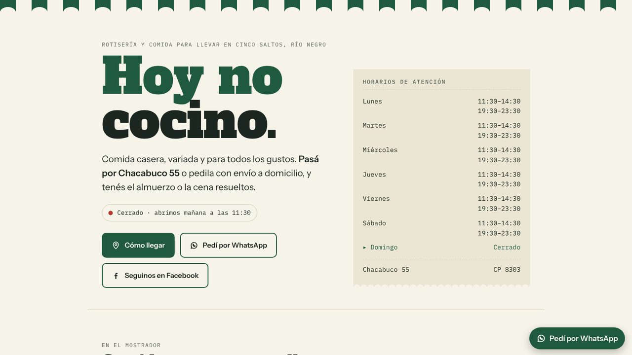Click the bold text "Pasá por Chacabuco 55"
632x355 pixels.
pos(210,166)
